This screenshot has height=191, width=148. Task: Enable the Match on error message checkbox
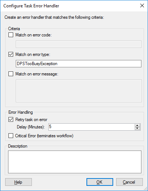coord(11,74)
